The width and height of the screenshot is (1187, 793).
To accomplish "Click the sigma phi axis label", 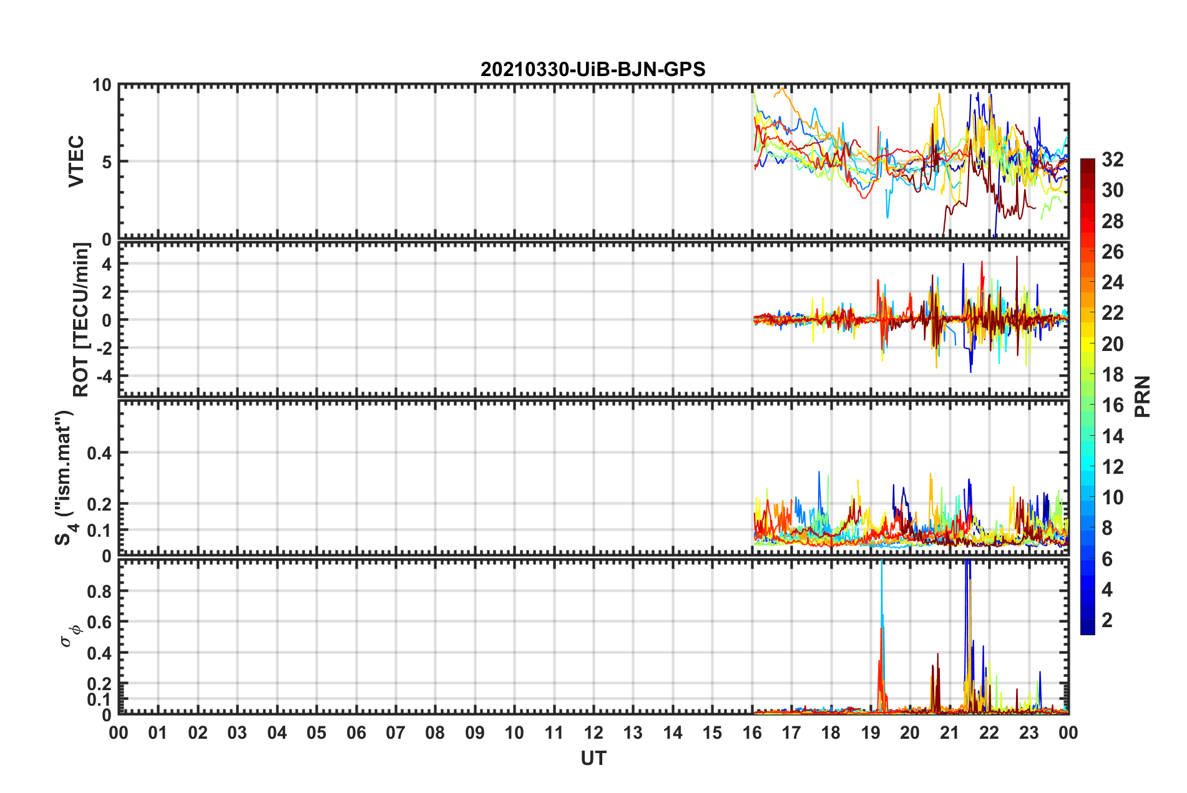I will click(x=70, y=635).
